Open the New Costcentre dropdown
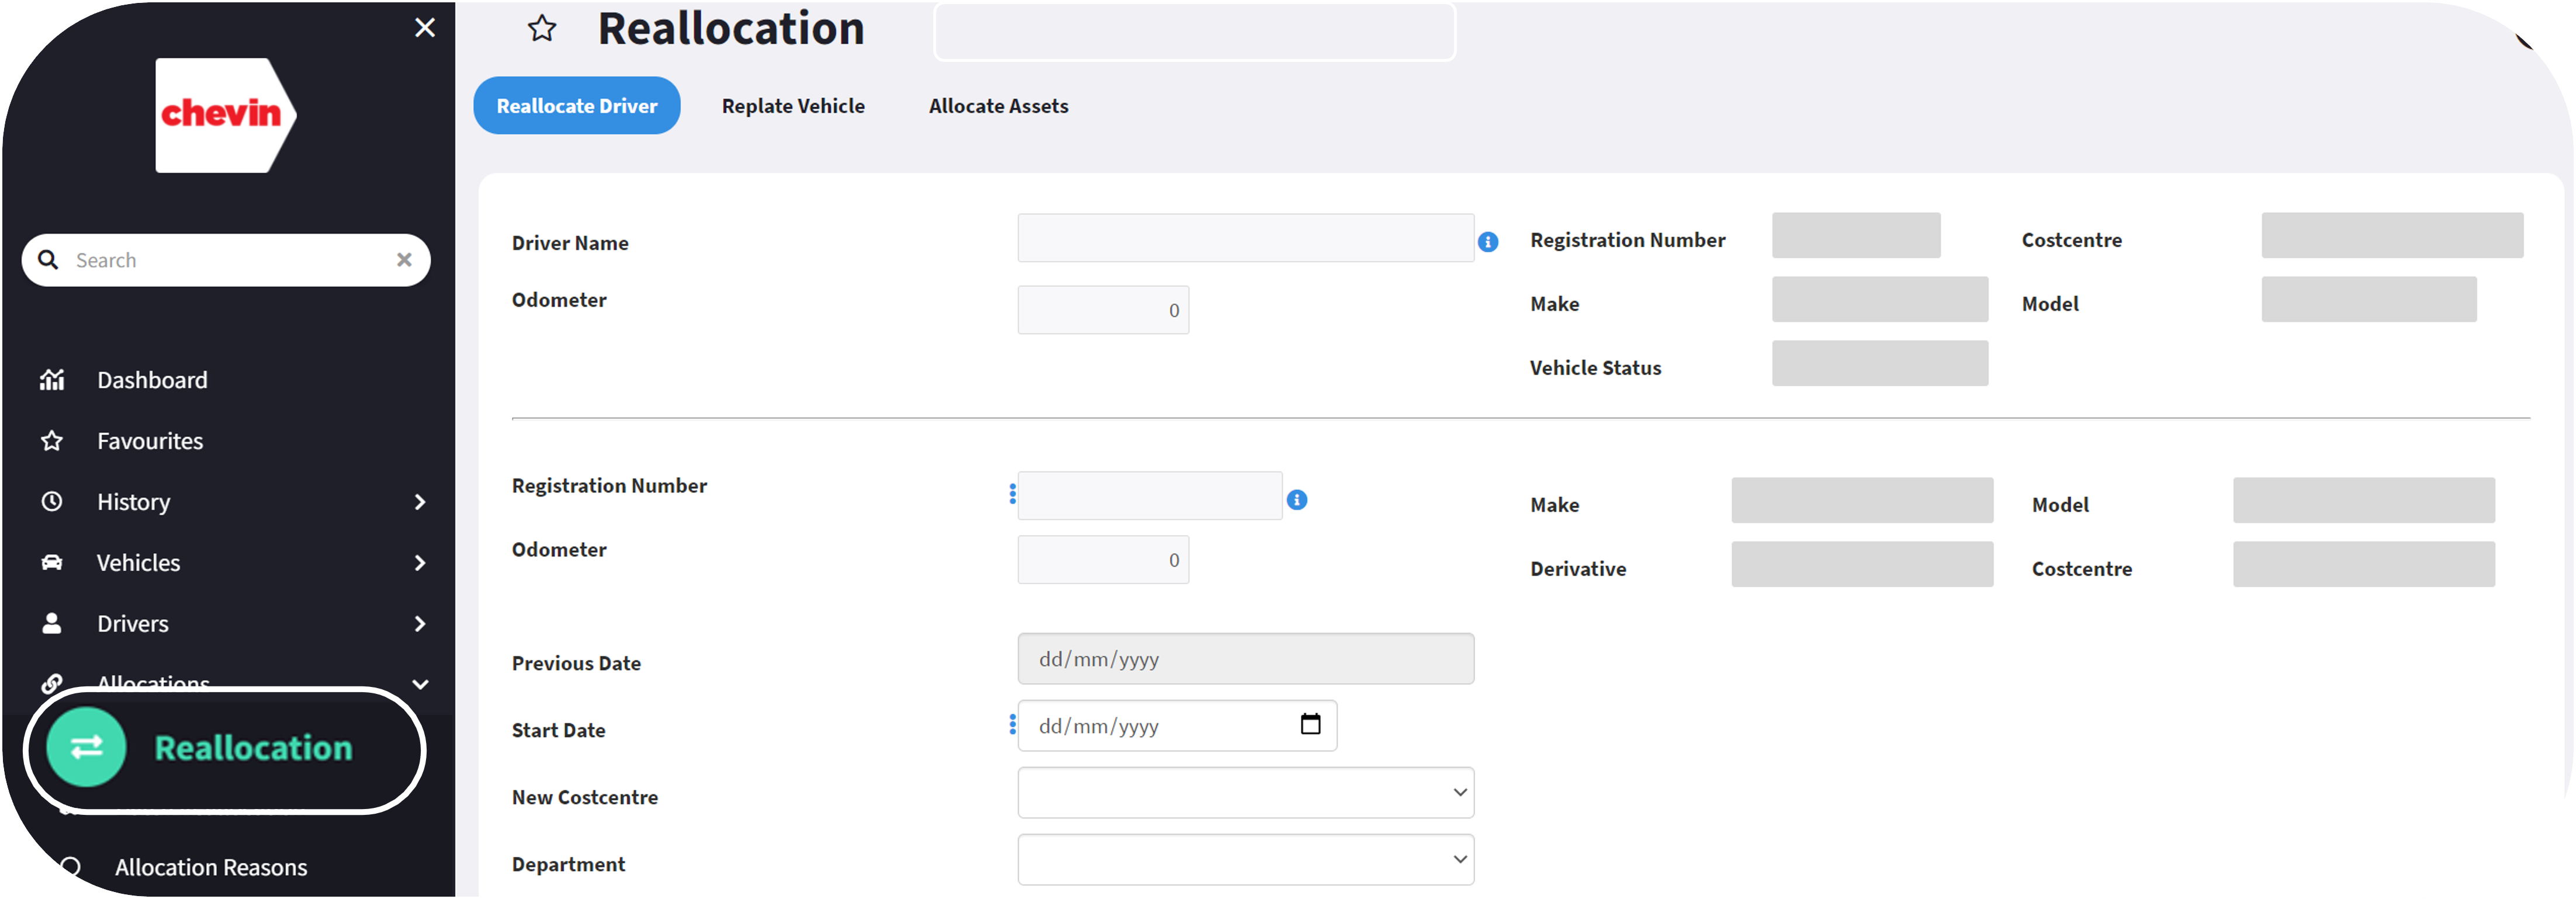Image resolution: width=2576 pixels, height=899 pixels. tap(1245, 793)
